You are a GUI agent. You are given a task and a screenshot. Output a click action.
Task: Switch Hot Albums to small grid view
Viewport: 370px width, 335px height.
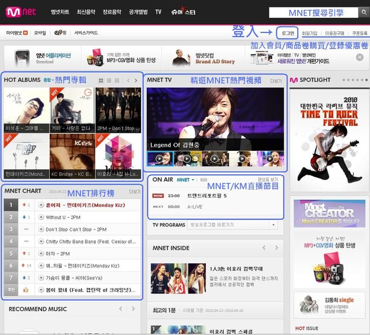(117, 81)
